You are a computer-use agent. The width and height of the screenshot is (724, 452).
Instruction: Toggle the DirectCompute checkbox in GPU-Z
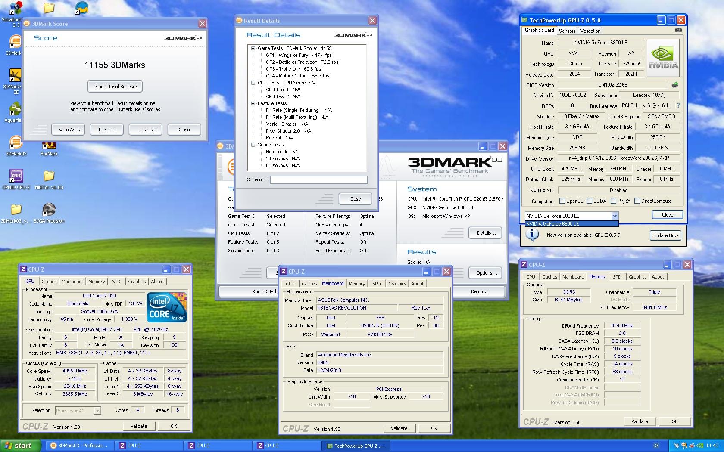coord(637,201)
